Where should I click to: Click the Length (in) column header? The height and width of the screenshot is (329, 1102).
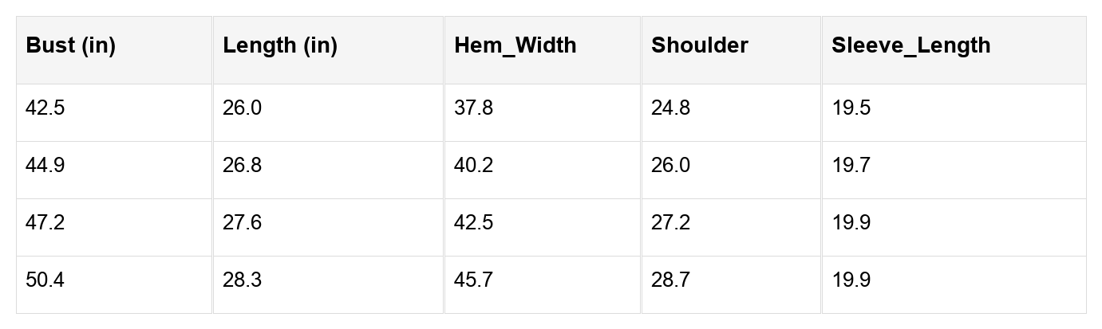pyautogui.click(x=280, y=46)
